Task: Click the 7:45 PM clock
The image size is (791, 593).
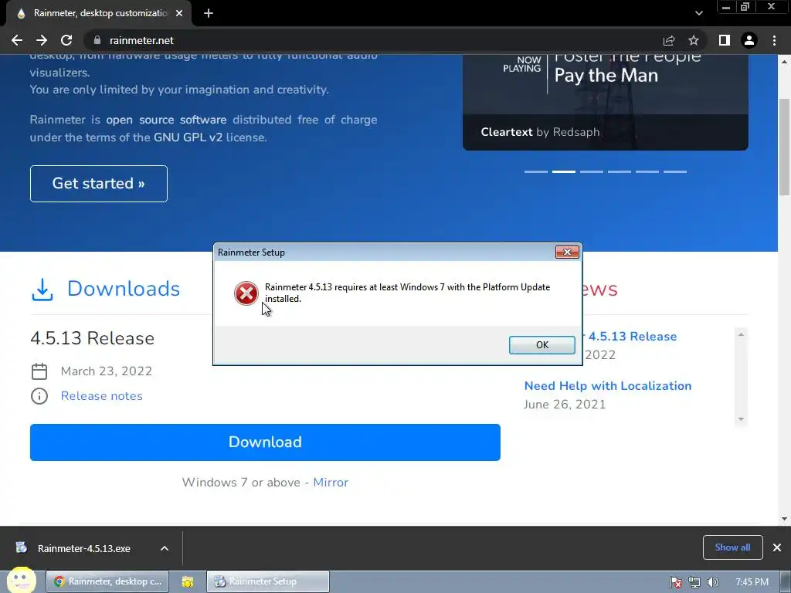Action: 752,582
